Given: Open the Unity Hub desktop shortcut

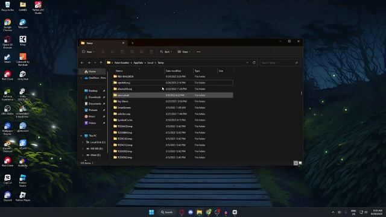Looking at the screenshot, I should tap(23, 75).
